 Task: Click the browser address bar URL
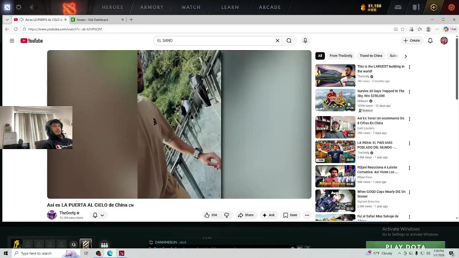click(65, 29)
